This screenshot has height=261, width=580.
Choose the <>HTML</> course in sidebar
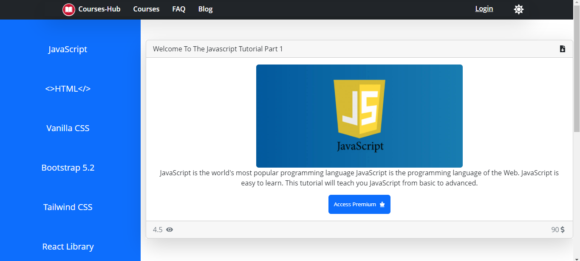click(x=68, y=89)
